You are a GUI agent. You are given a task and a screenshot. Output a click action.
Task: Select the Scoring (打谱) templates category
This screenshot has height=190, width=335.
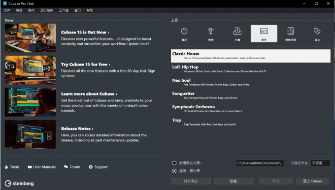tap(237, 34)
